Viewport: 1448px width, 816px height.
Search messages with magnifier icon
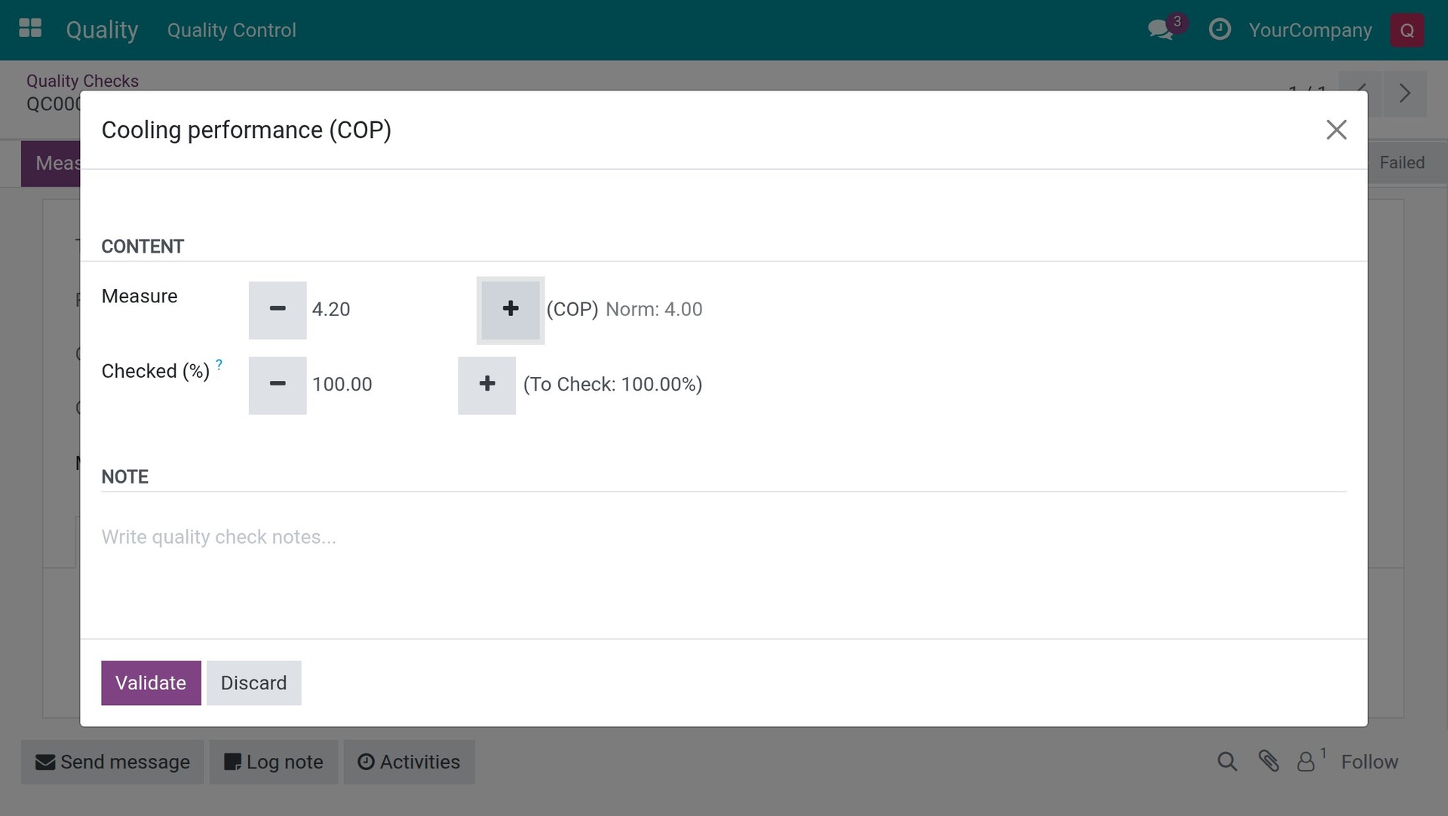1227,762
